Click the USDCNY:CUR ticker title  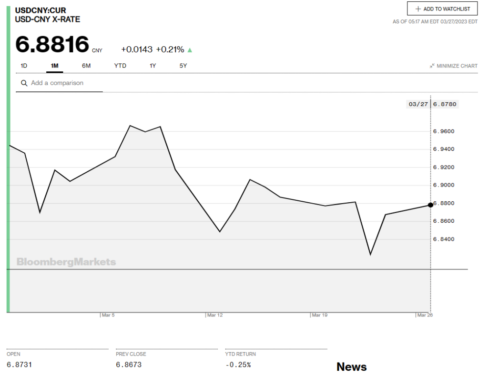coord(41,10)
